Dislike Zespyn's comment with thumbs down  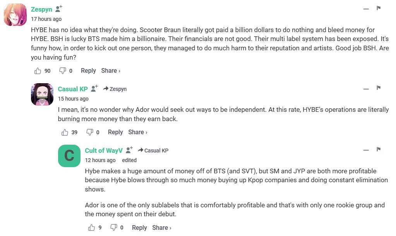(x=62, y=71)
